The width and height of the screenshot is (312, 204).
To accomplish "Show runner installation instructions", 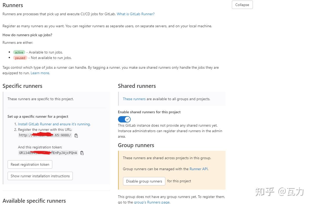I will click(x=40, y=176).
